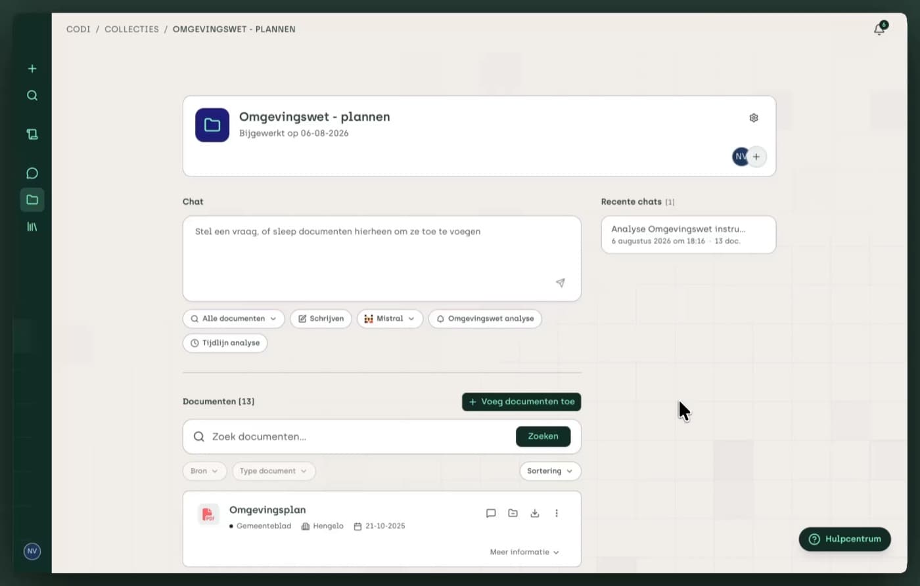920x586 pixels.
Task: Select the Omgevingswet analyse chip
Action: pyautogui.click(x=485, y=319)
